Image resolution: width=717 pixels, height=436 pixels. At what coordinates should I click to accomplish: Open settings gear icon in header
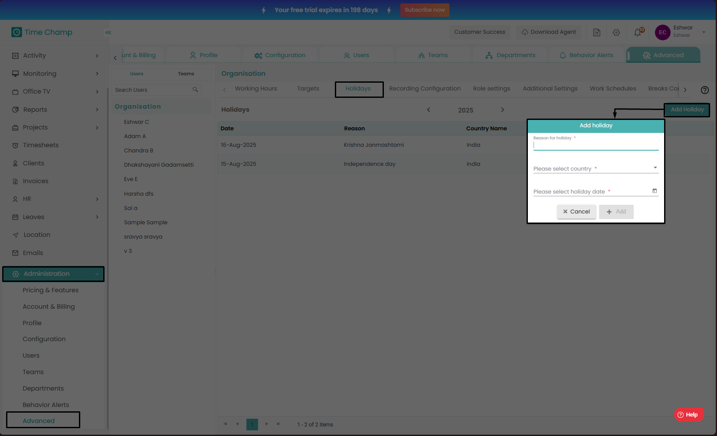coord(616,32)
